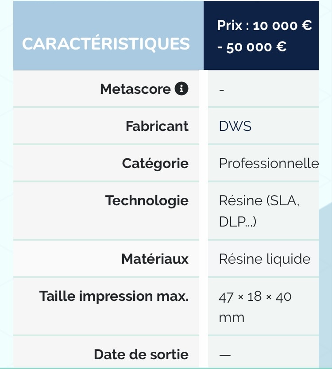This screenshot has width=332, height=369.
Task: Click the Fabricant row label
Action: click(157, 126)
